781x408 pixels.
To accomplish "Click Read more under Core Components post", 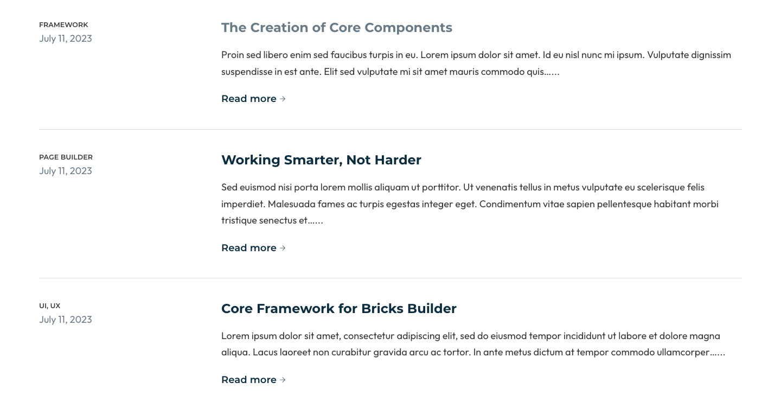I will (x=249, y=99).
